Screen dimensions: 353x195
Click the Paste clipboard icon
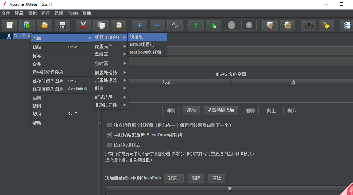click(x=119, y=25)
